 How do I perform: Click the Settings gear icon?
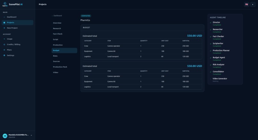(4, 55)
